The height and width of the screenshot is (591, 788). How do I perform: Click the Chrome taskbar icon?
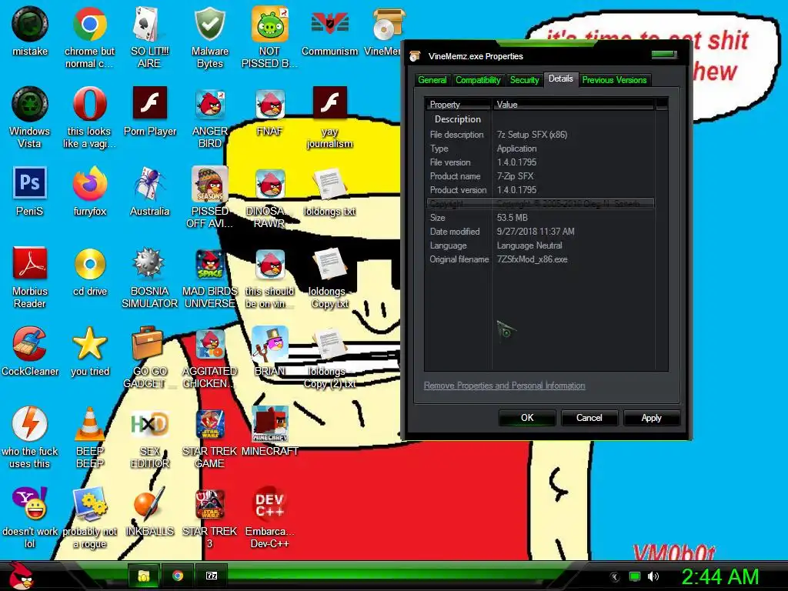tap(178, 576)
